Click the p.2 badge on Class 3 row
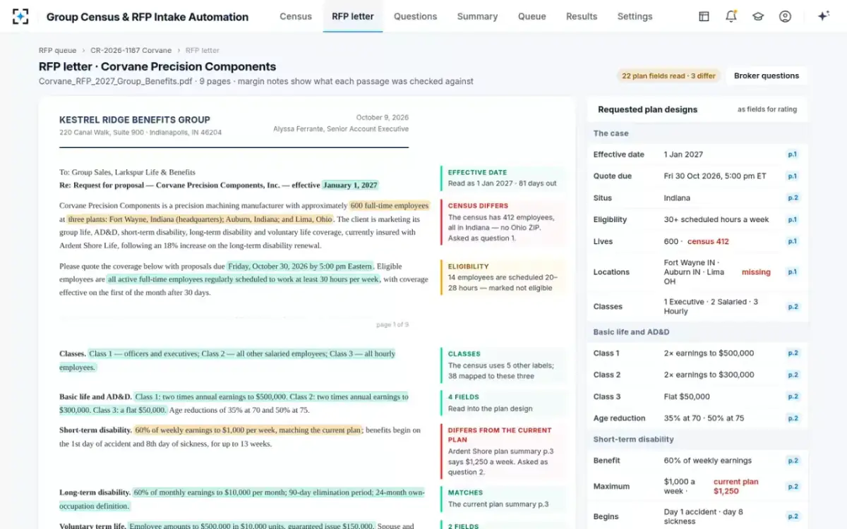This screenshot has height=529, width=847. tap(793, 396)
